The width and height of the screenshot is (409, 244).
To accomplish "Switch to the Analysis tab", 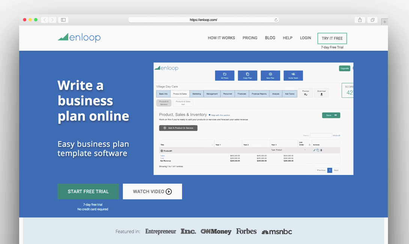I will tap(276, 94).
